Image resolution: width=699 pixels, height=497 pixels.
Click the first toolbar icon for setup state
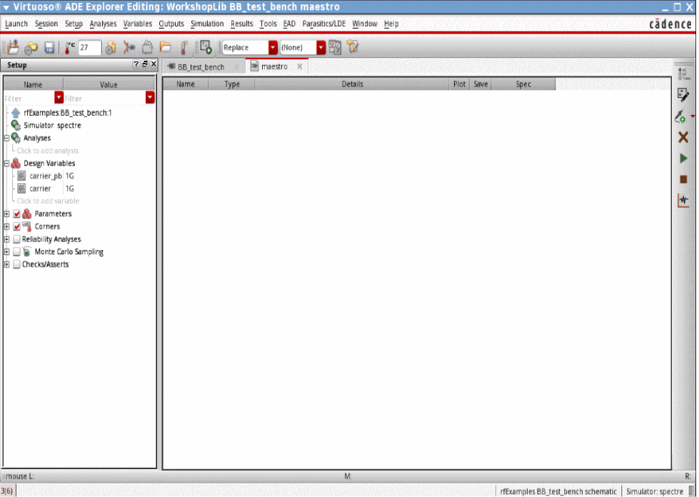tap(14, 47)
